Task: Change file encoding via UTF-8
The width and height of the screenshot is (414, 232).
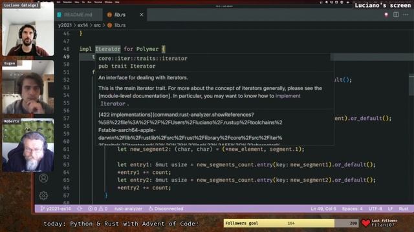Action: click(375, 209)
